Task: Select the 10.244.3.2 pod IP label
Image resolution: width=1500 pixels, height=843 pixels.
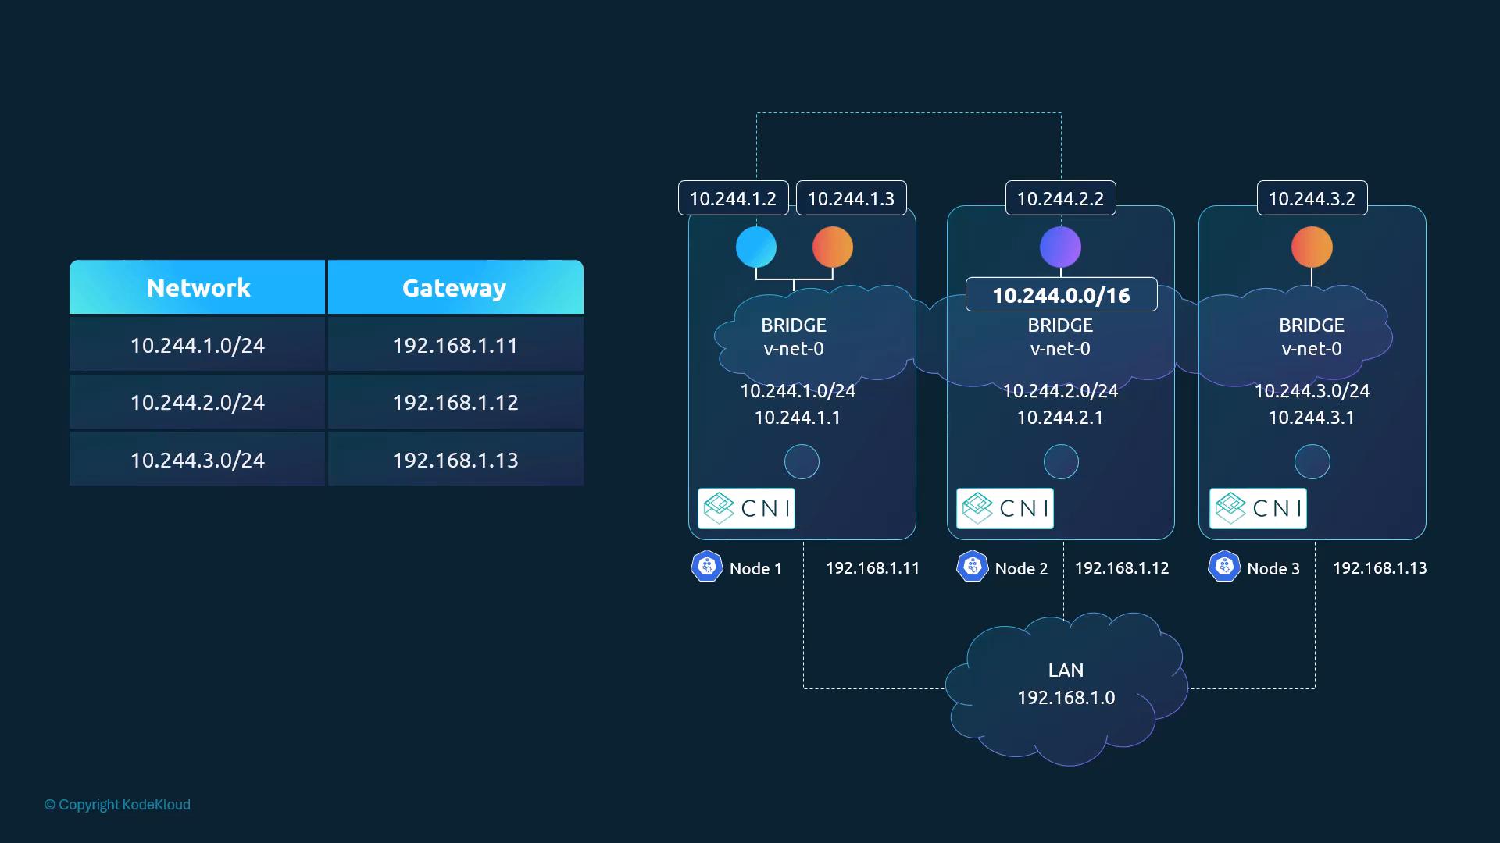Action: point(1312,198)
